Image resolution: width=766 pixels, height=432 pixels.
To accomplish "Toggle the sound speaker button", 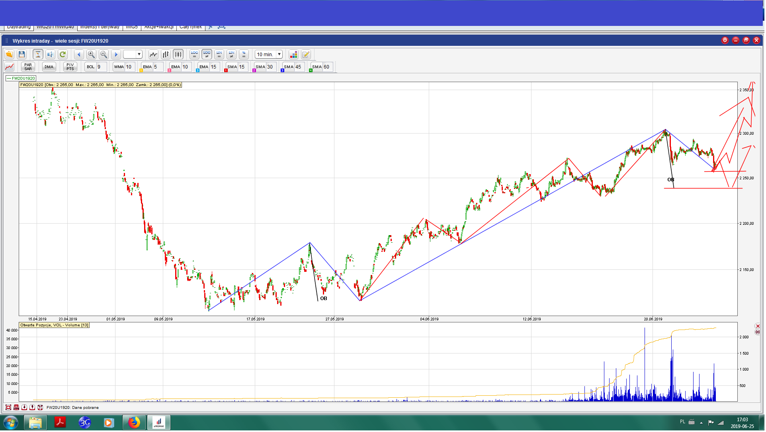I will pyautogui.click(x=50, y=55).
